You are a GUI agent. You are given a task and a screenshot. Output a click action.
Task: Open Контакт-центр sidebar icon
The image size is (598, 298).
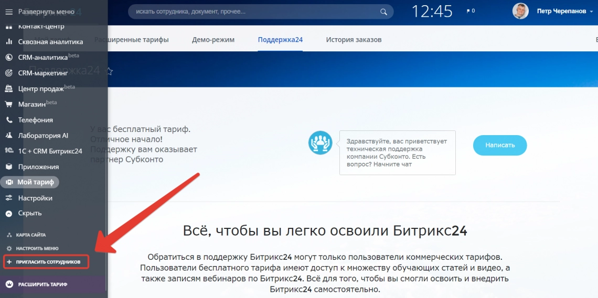click(x=9, y=27)
